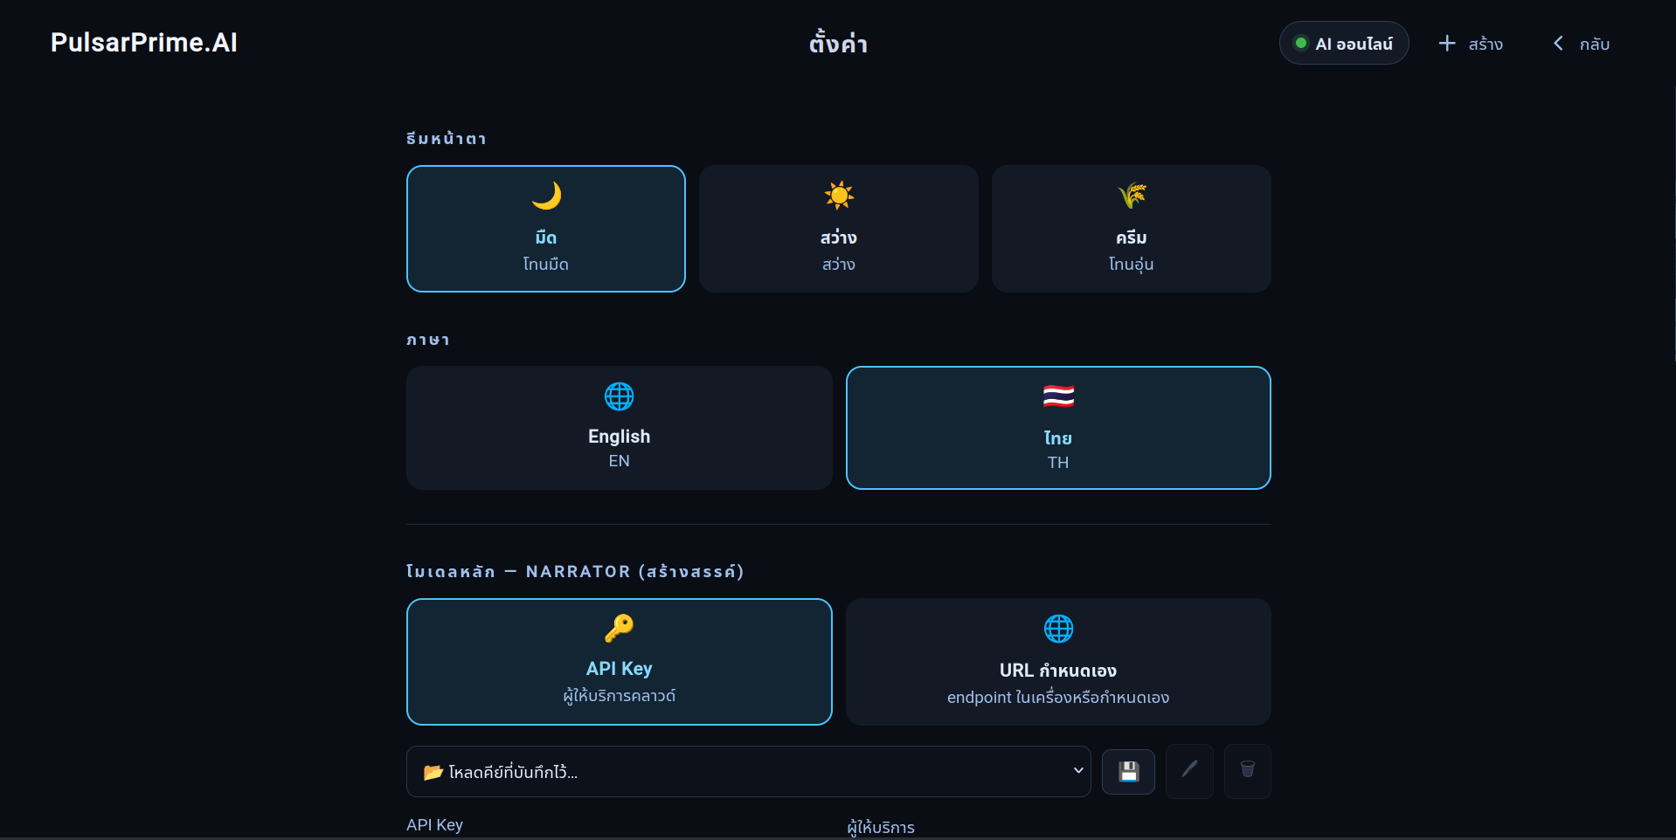Click the สร้าง create button

click(1471, 44)
